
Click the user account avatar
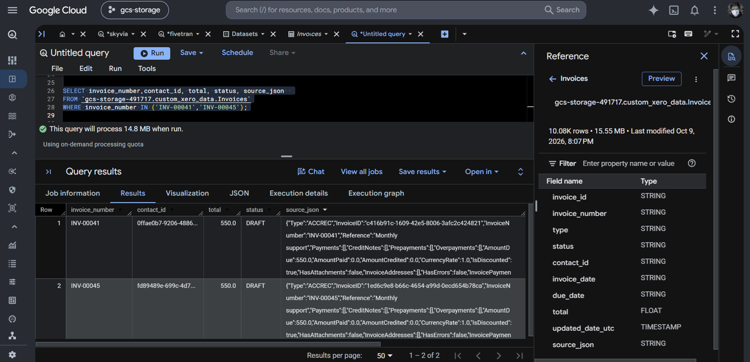click(735, 10)
